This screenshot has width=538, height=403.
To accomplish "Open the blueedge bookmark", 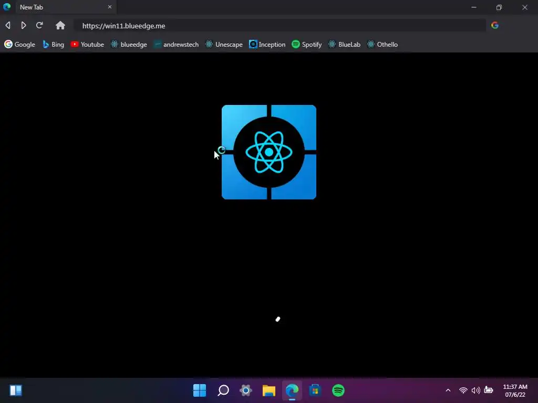I will coord(129,44).
